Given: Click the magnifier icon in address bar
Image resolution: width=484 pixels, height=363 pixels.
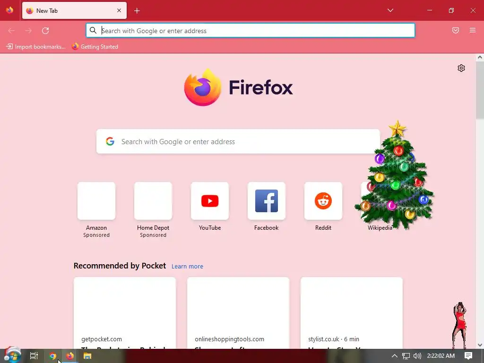Looking at the screenshot, I should [93, 30].
